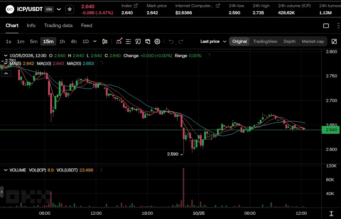This screenshot has height=219, width=341.
Task: Collapse the OHLC date legend chevron
Action: [6, 56]
